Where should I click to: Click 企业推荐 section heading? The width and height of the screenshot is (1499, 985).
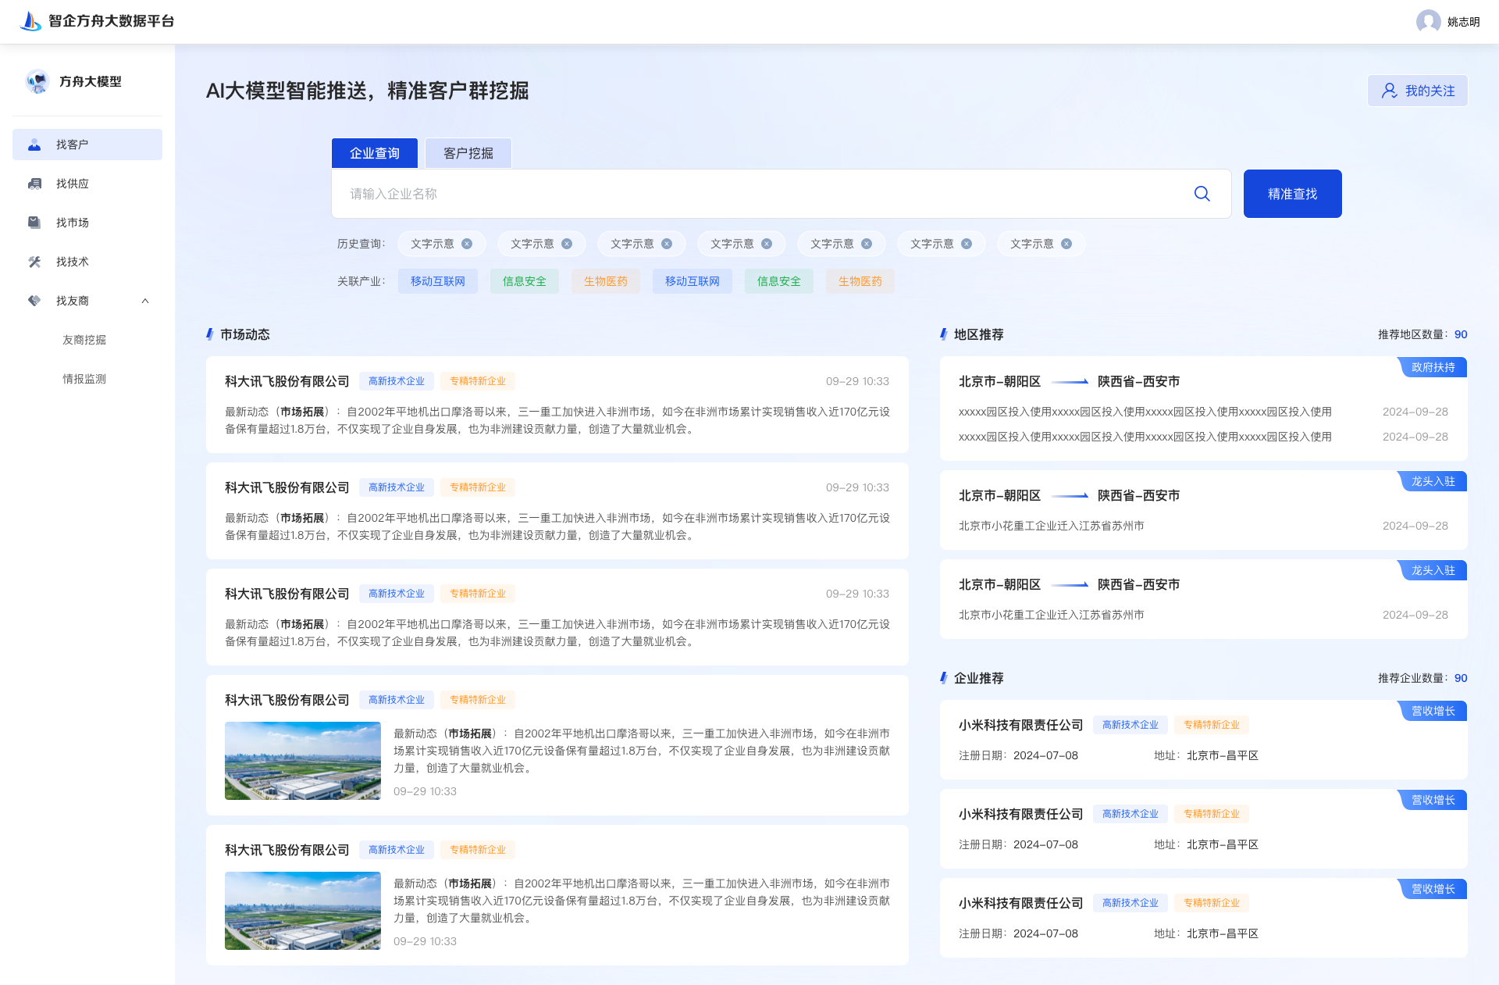click(979, 678)
